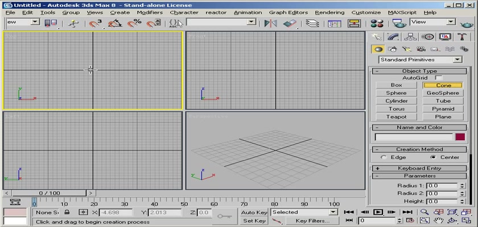Click the Spinner Snap toggle icon

[154, 23]
